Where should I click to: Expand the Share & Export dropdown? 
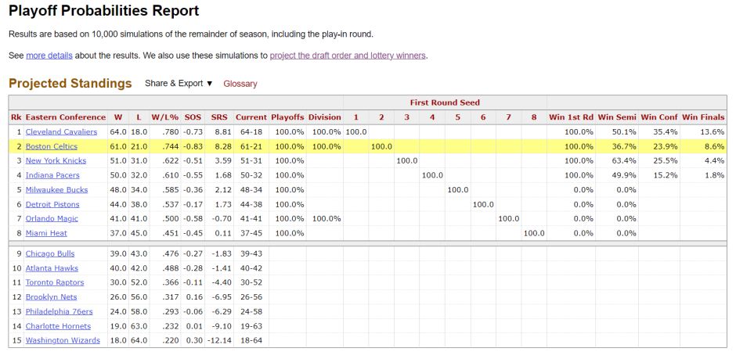click(179, 84)
